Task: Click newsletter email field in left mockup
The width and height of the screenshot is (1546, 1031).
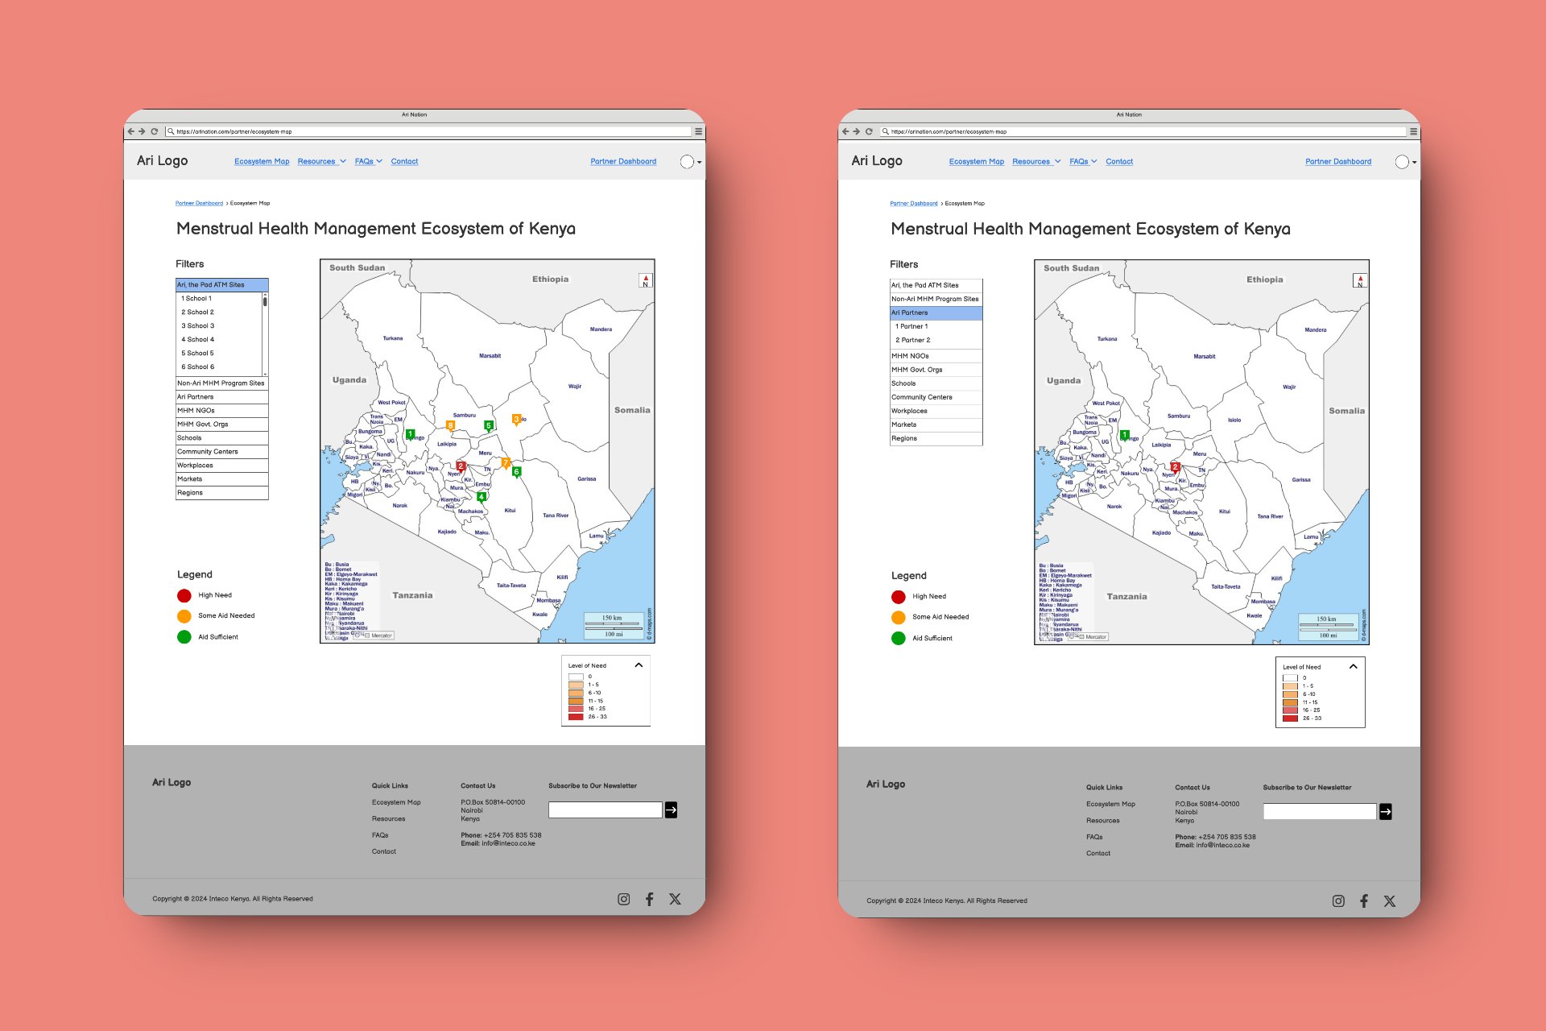Action: click(x=606, y=809)
